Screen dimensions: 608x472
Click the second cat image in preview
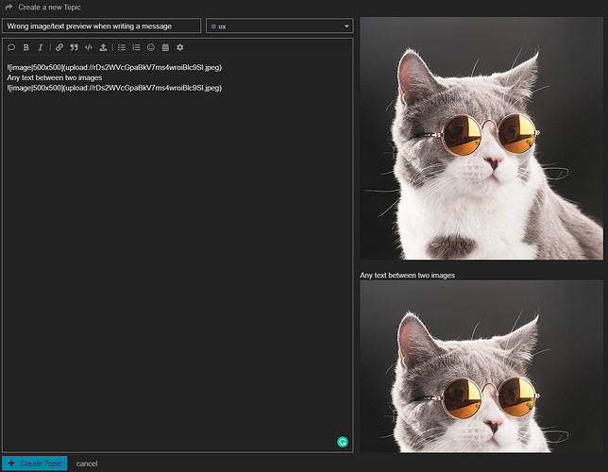(481, 366)
